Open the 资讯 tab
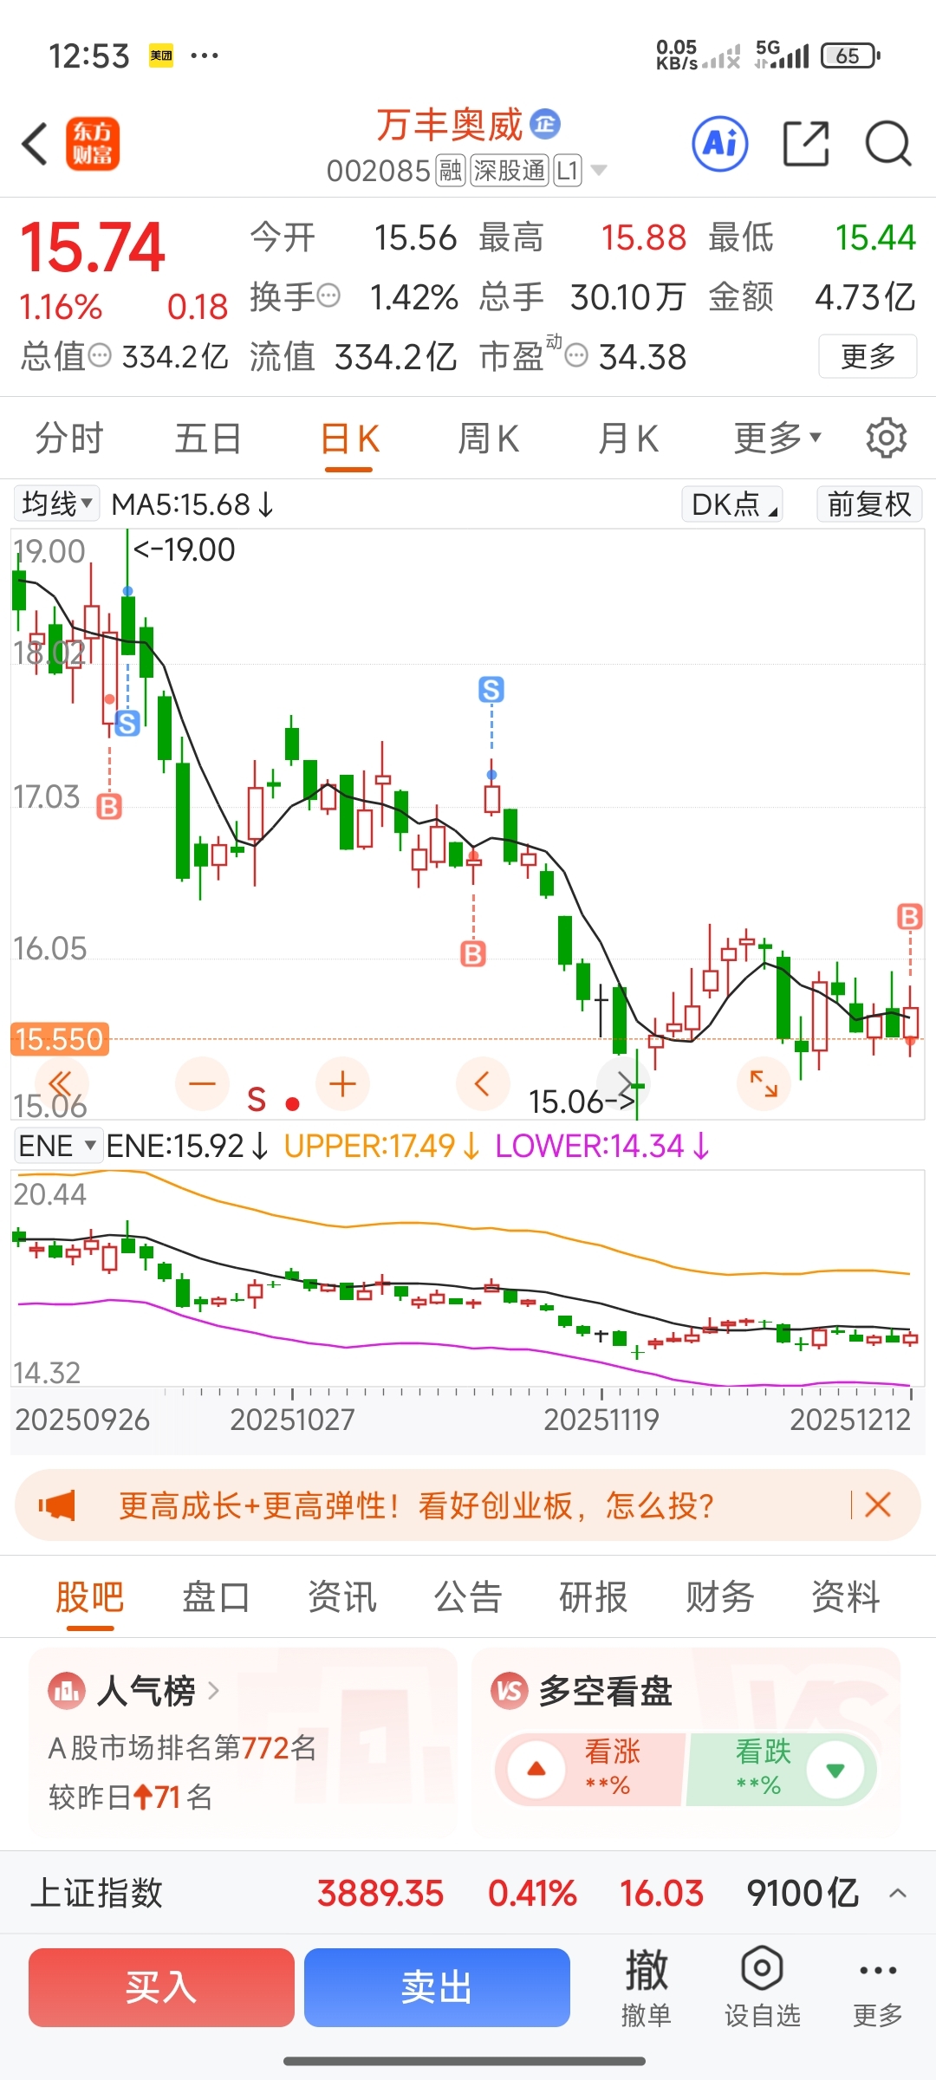 point(342,1596)
